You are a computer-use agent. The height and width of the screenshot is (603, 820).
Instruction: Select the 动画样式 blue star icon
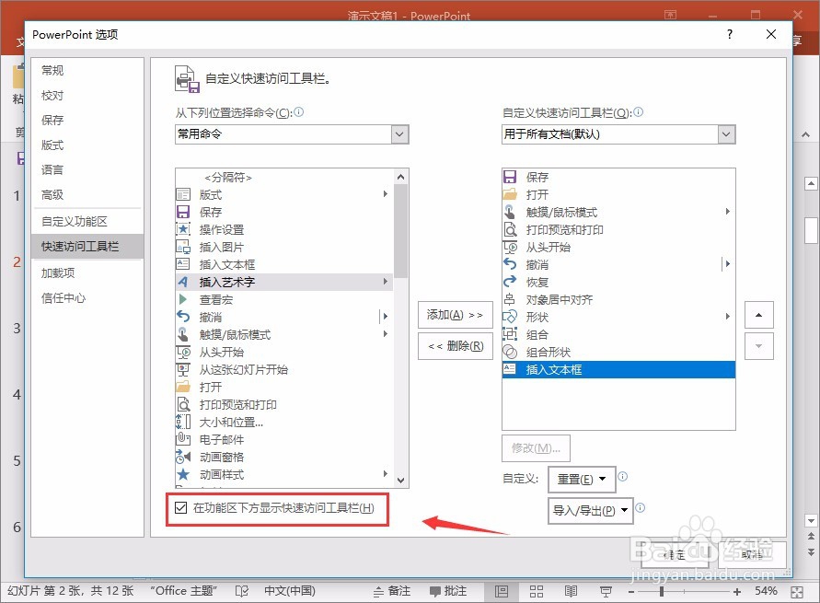[183, 474]
